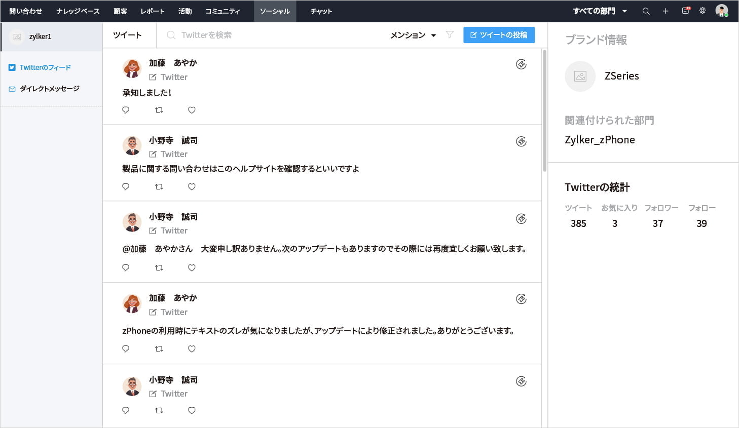Open the メンション filter dropdown

coord(413,35)
